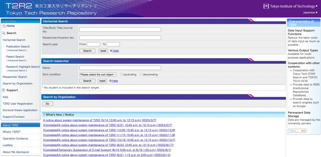Open the FAQ page
Screen dimensions: 321x157
point(5,97)
